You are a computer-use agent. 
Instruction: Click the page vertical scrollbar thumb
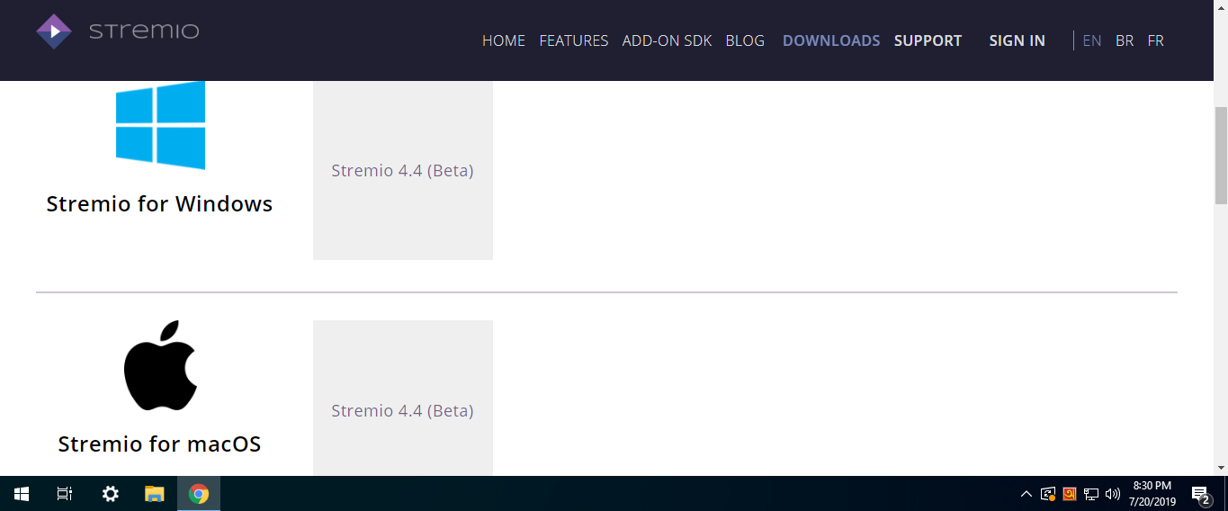click(1221, 155)
